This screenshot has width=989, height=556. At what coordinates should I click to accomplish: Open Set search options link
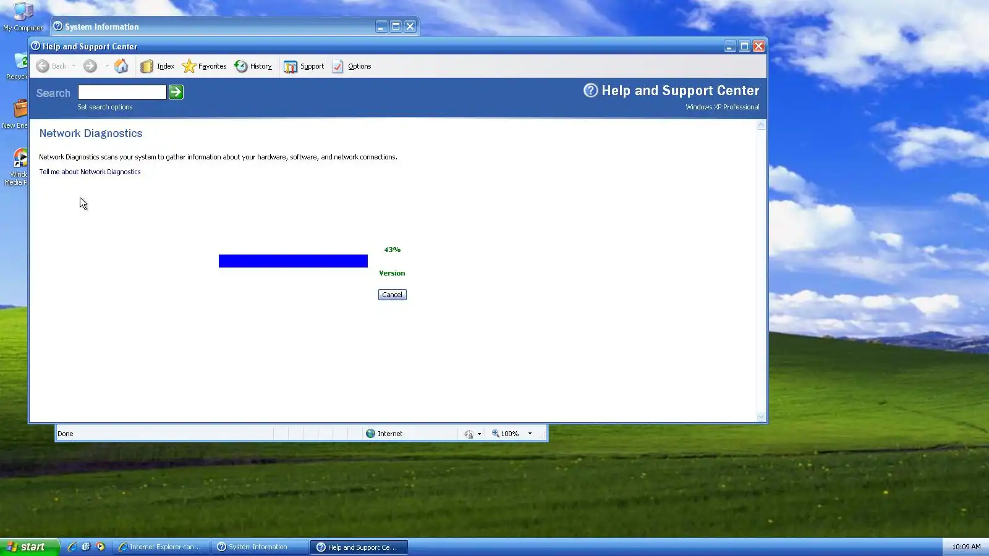105,107
